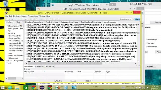Click the Open Perspective icon beside Java
This screenshot has width=161, height=90.
tap(133, 19)
